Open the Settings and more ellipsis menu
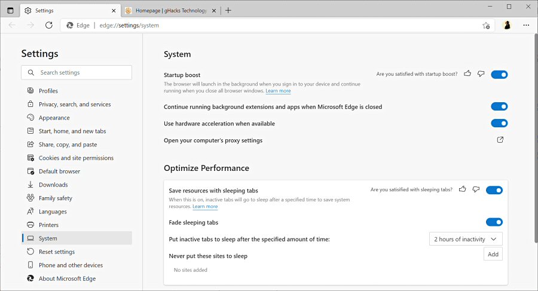This screenshot has height=291, width=538. [x=526, y=25]
